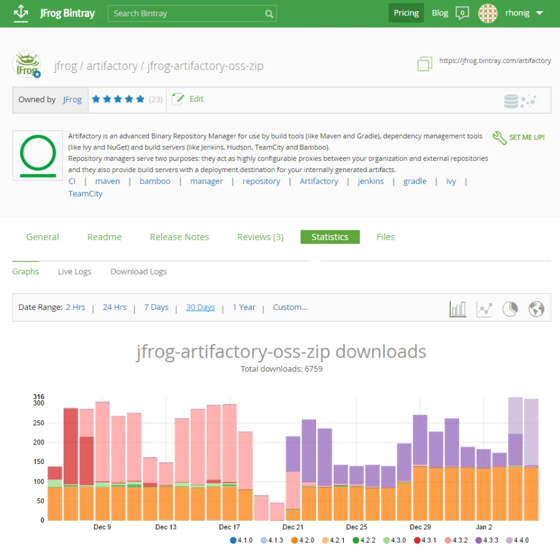
Task: Click the rhonig user avatar
Action: point(488,13)
